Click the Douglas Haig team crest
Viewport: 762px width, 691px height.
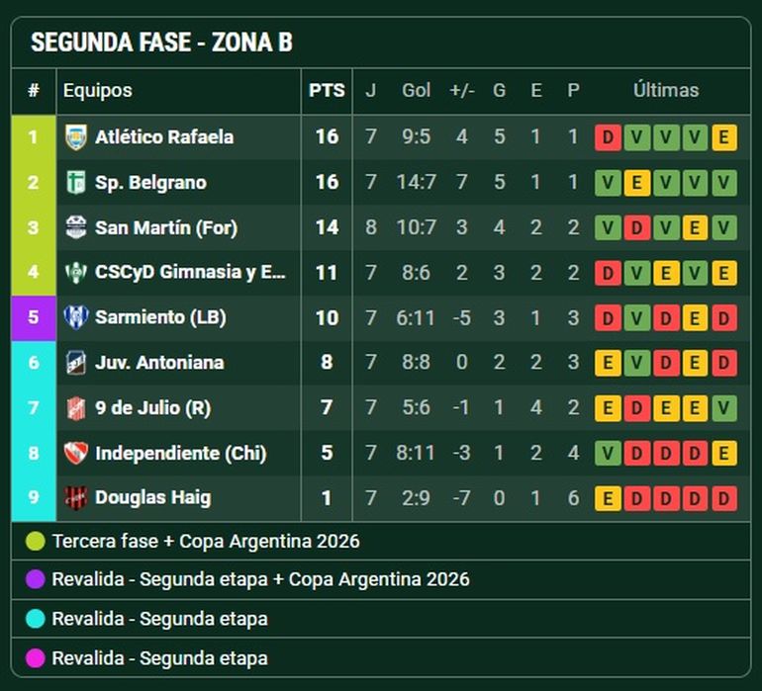tap(76, 497)
